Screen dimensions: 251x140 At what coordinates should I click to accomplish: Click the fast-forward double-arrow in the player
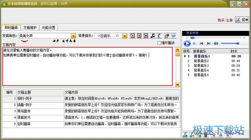[x=244, y=38]
